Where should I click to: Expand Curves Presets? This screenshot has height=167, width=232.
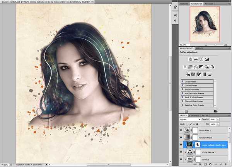click(183, 85)
